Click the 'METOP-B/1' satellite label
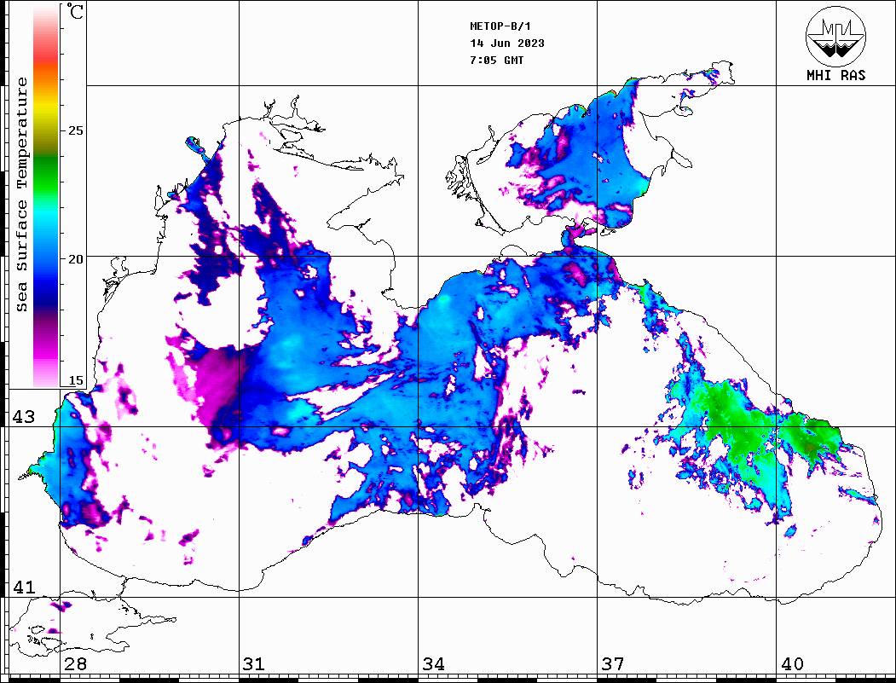 tap(500, 26)
